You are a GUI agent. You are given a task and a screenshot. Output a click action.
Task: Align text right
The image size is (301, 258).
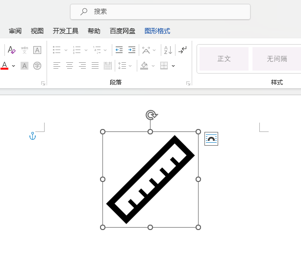pyautogui.click(x=82, y=66)
